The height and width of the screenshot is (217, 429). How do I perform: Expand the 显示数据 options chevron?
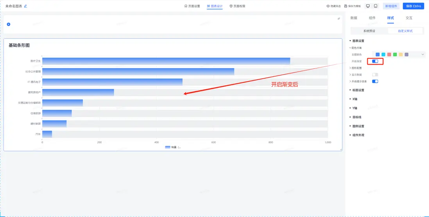tap(350, 74)
